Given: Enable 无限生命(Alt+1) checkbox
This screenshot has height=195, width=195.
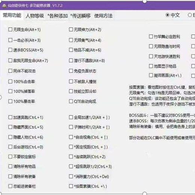Looking at the screenshot, I should pyautogui.click(x=10, y=30).
